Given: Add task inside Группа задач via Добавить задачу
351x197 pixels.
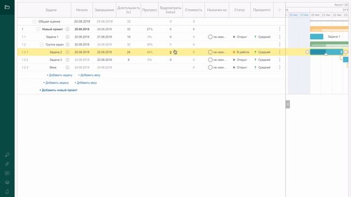Looking at the screenshot, I should coord(60,75).
